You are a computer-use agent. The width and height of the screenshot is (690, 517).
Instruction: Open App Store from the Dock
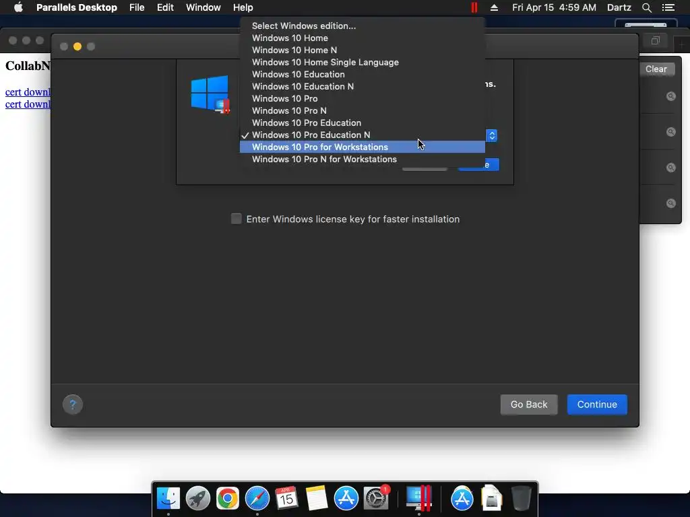tap(346, 499)
